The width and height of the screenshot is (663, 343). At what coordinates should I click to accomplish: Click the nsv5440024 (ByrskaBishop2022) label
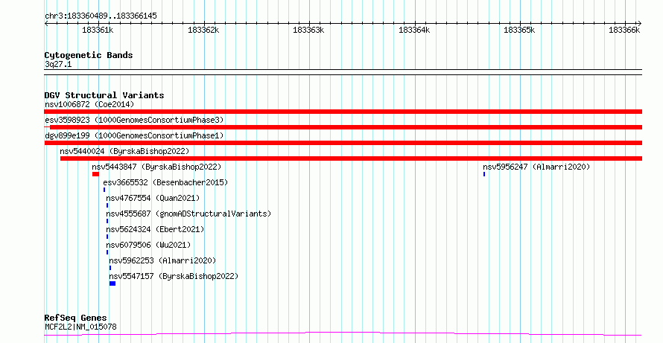(x=124, y=151)
